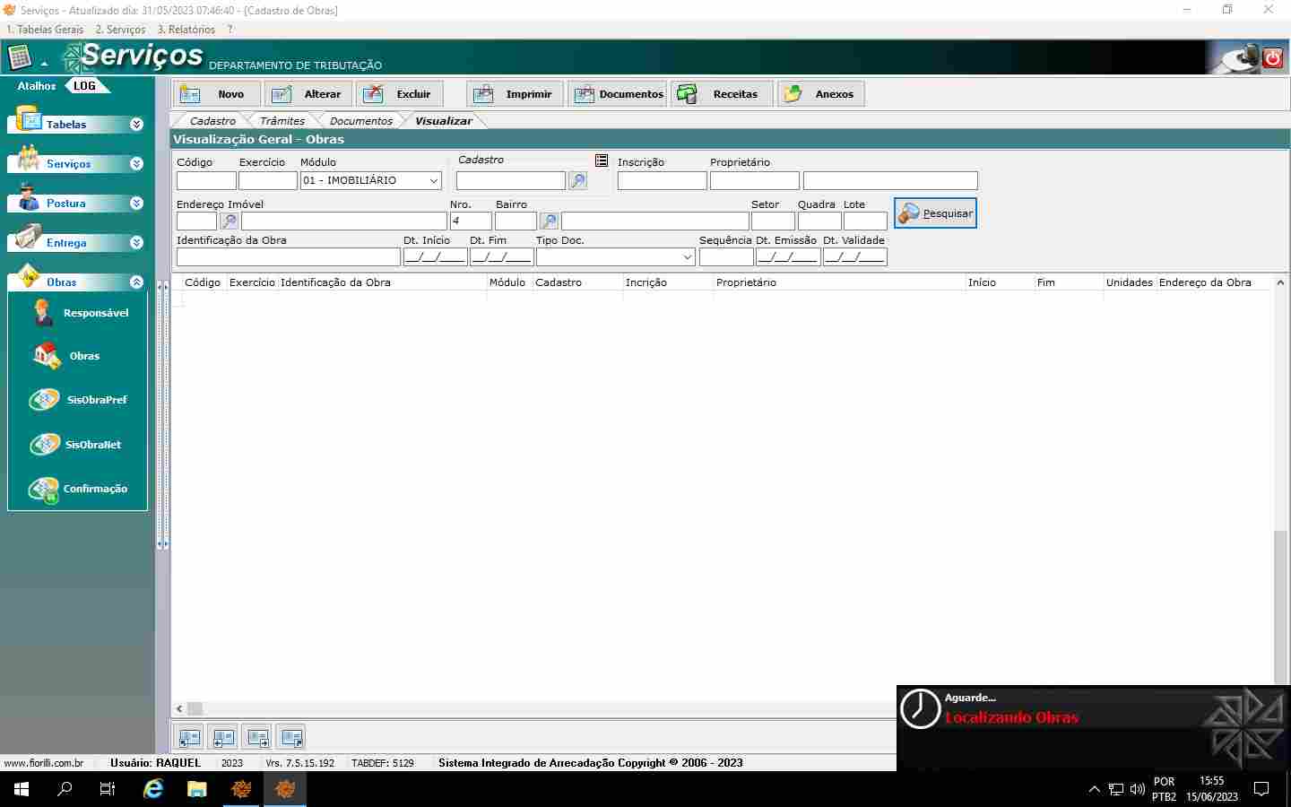Click the red power icon at top right
1291x807 pixels.
1272,58
